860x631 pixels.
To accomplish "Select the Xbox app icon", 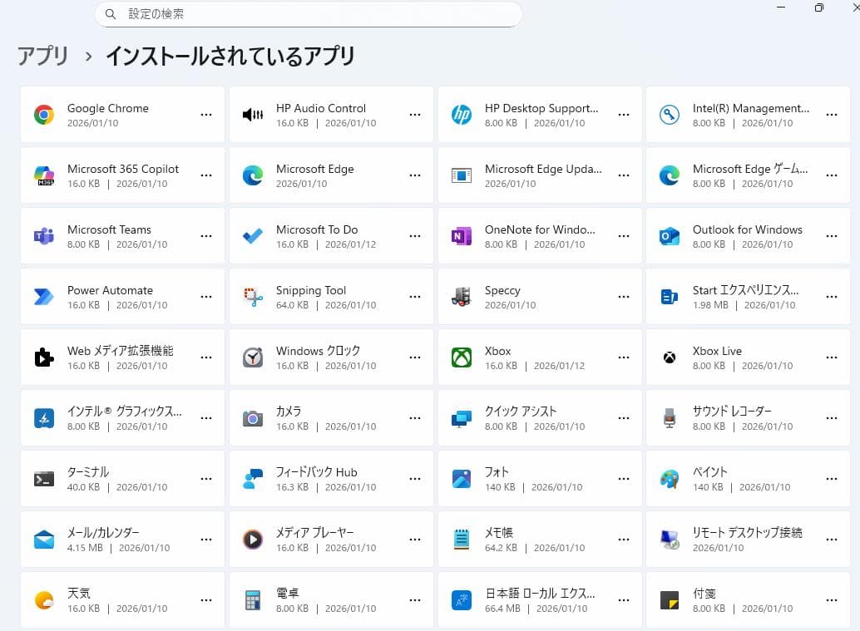I will pyautogui.click(x=460, y=357).
